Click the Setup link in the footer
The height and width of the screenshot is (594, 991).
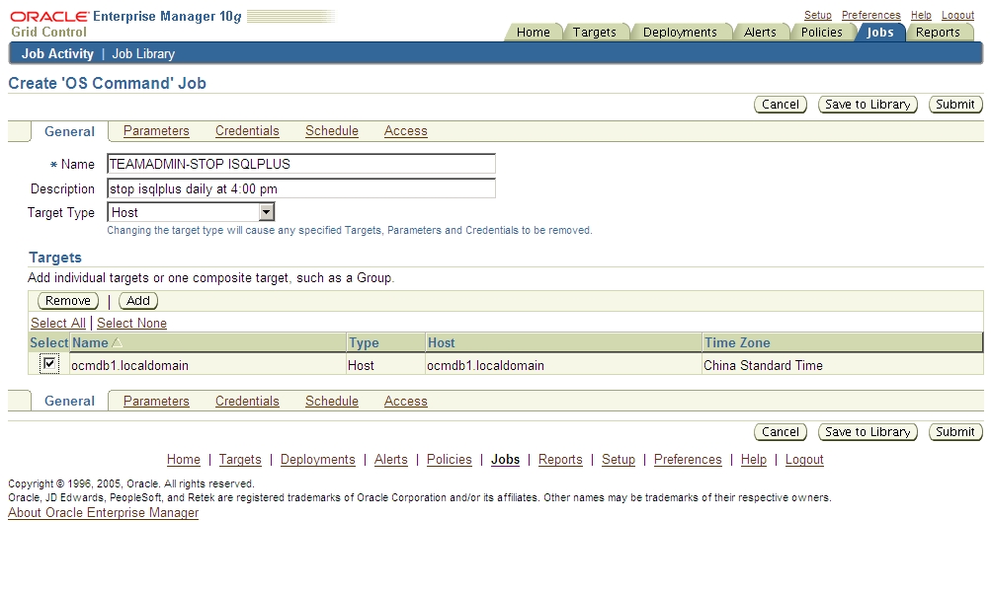pyautogui.click(x=619, y=460)
